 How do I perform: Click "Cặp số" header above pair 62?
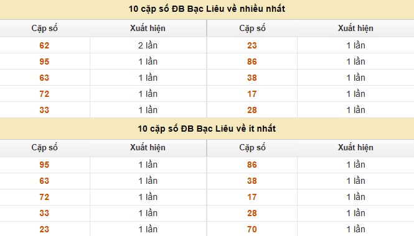44,28
